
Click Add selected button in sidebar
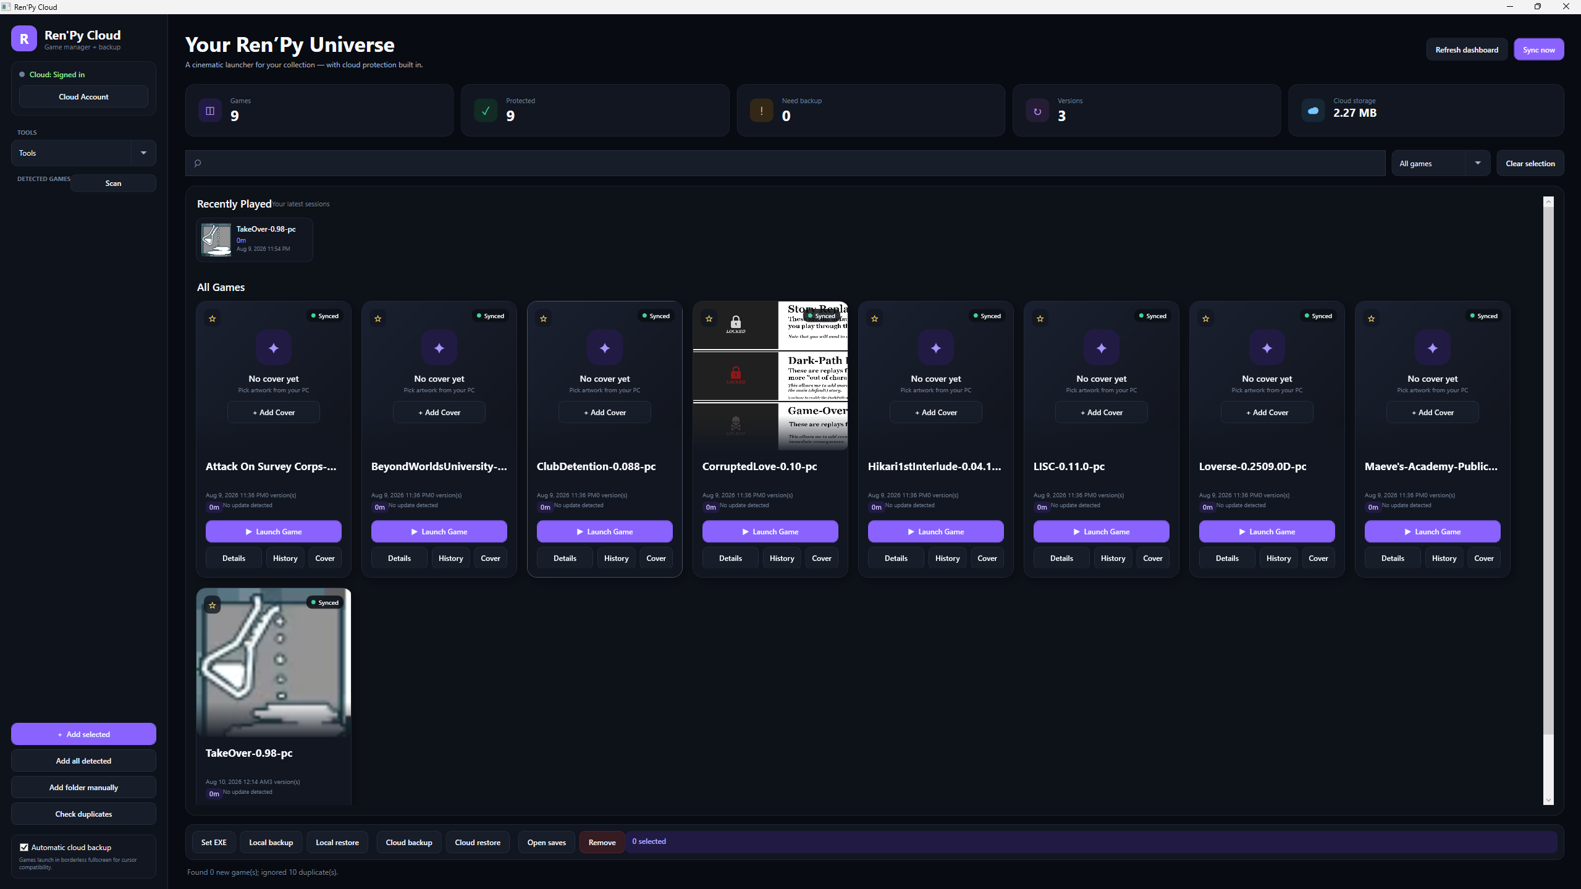pyautogui.click(x=83, y=734)
